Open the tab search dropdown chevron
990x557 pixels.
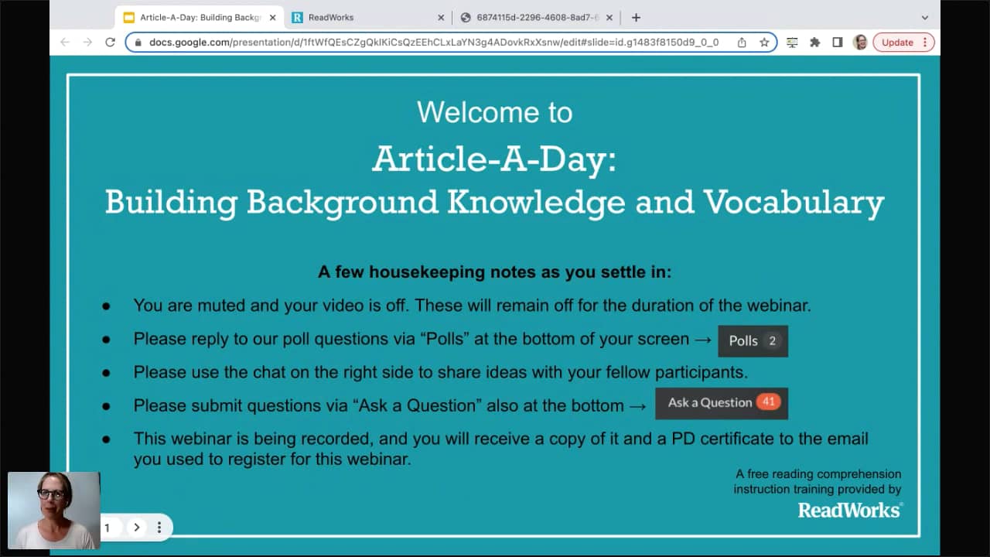tap(924, 17)
